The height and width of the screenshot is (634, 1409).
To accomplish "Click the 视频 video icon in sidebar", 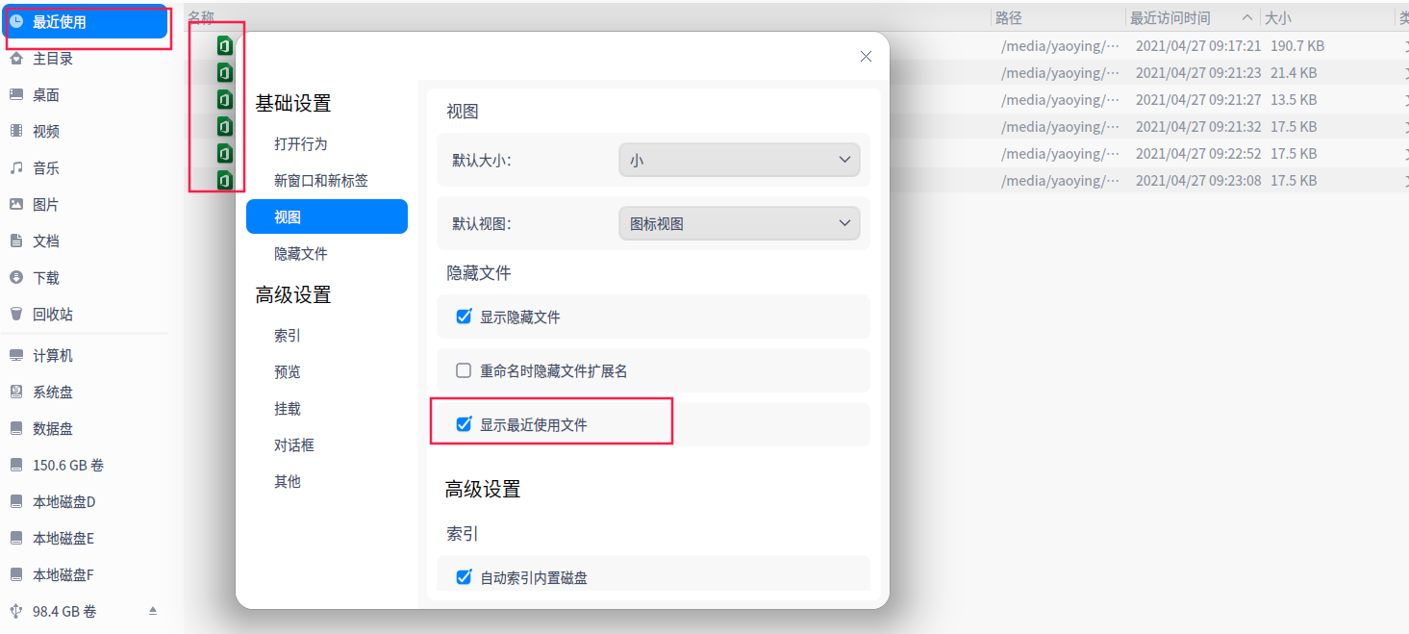I will pos(16,131).
